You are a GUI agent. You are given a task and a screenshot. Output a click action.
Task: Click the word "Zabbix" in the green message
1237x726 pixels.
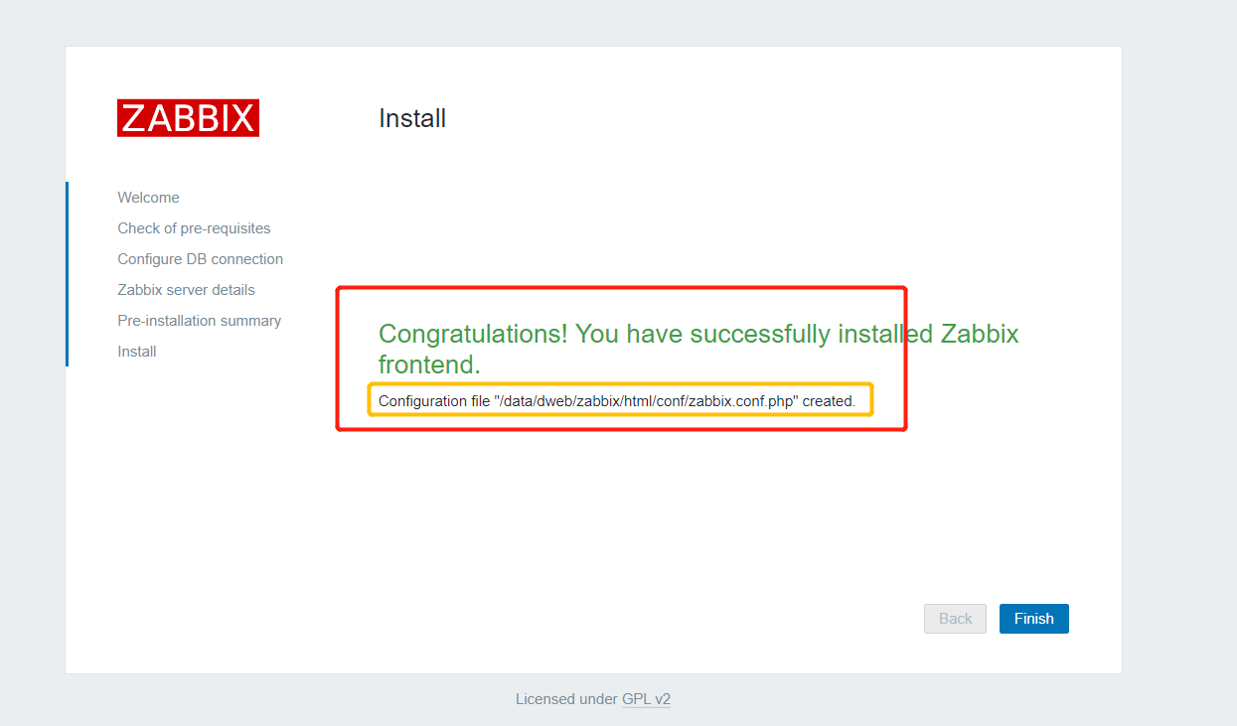(980, 334)
